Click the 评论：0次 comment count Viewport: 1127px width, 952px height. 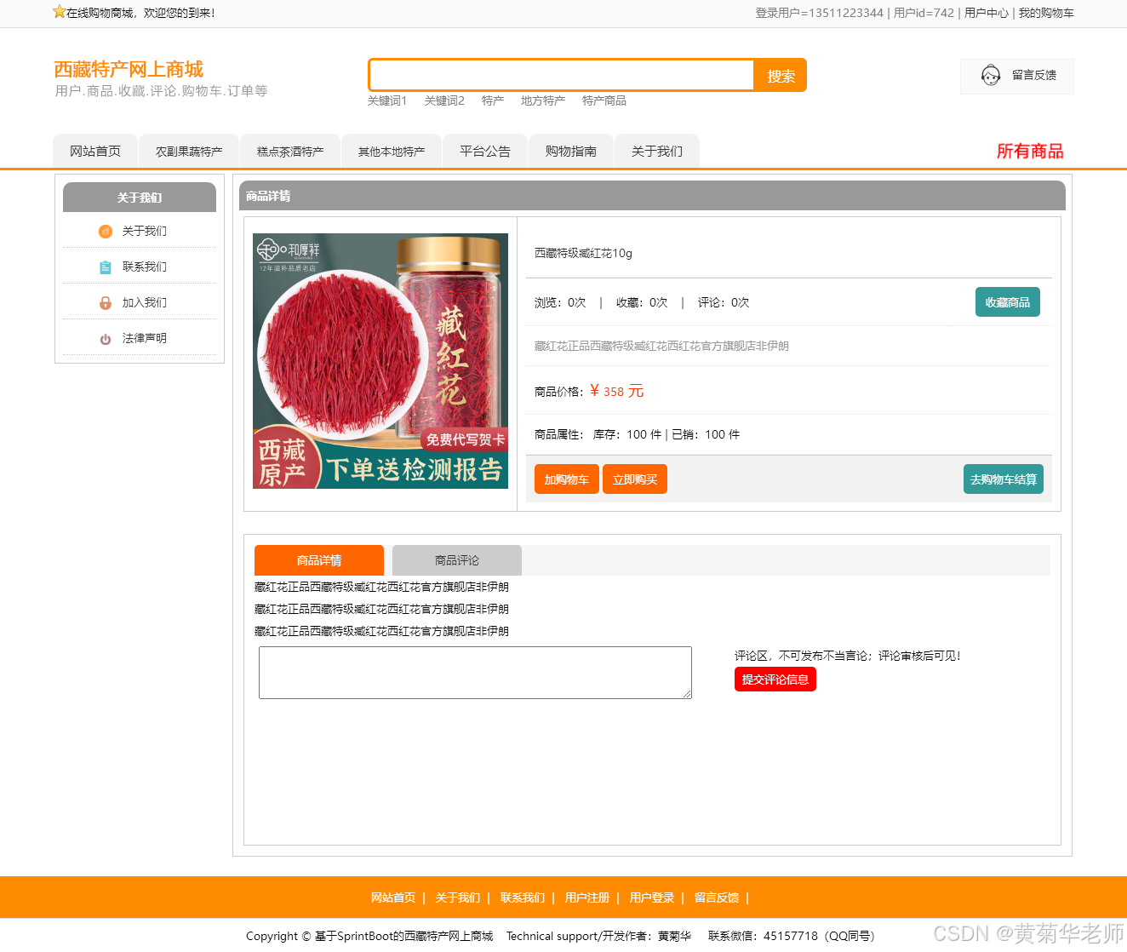point(724,302)
